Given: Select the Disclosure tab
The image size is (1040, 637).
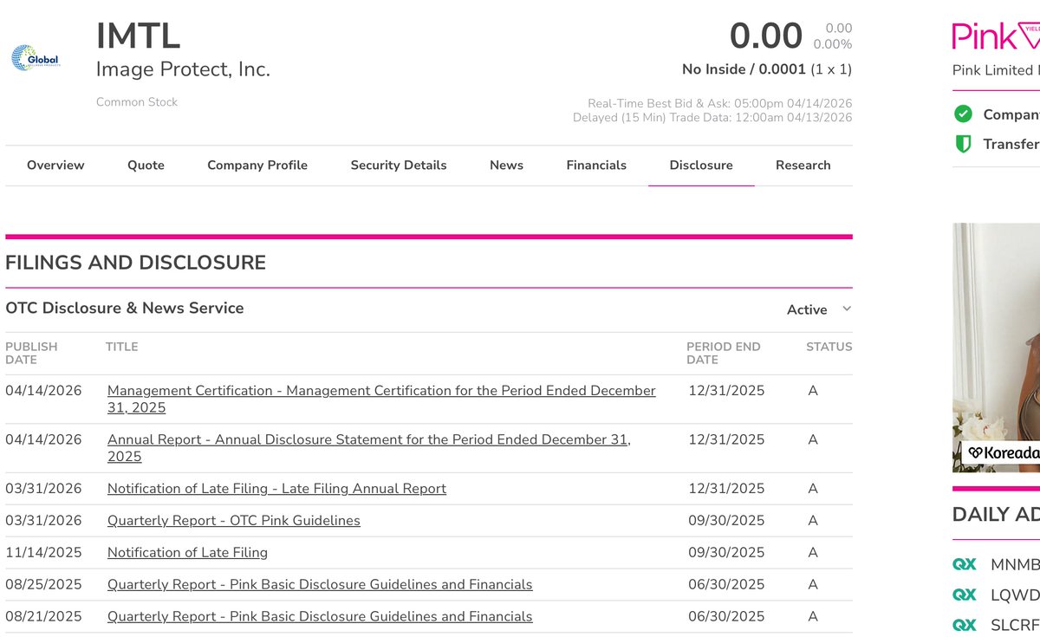Looking at the screenshot, I should pos(701,165).
